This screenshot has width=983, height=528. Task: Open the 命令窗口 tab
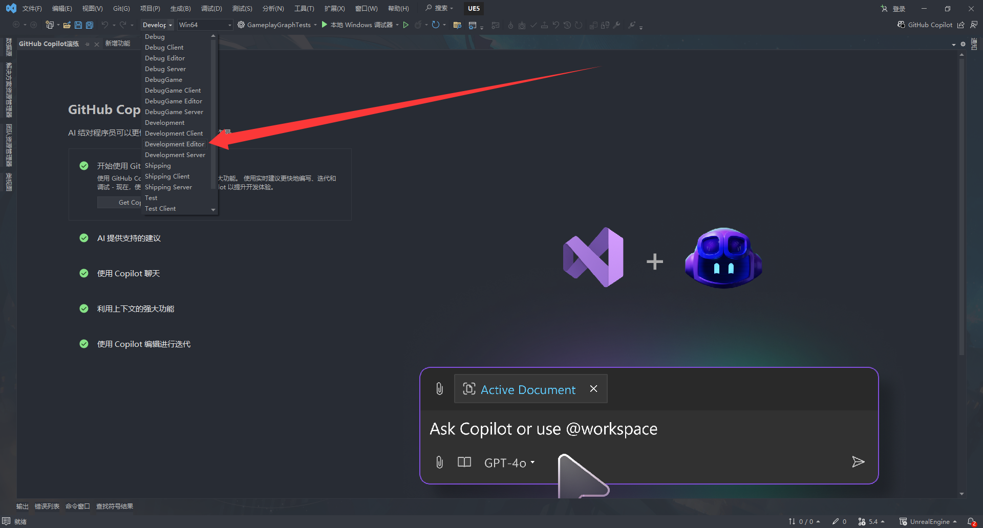tap(78, 506)
